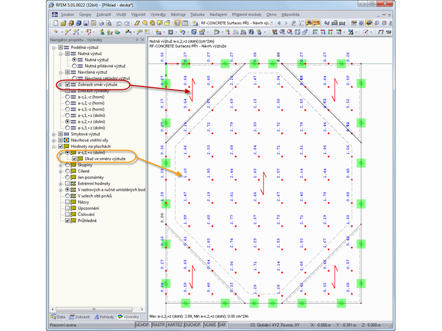Expand the Extrémní hodnoty tree node

60,184
